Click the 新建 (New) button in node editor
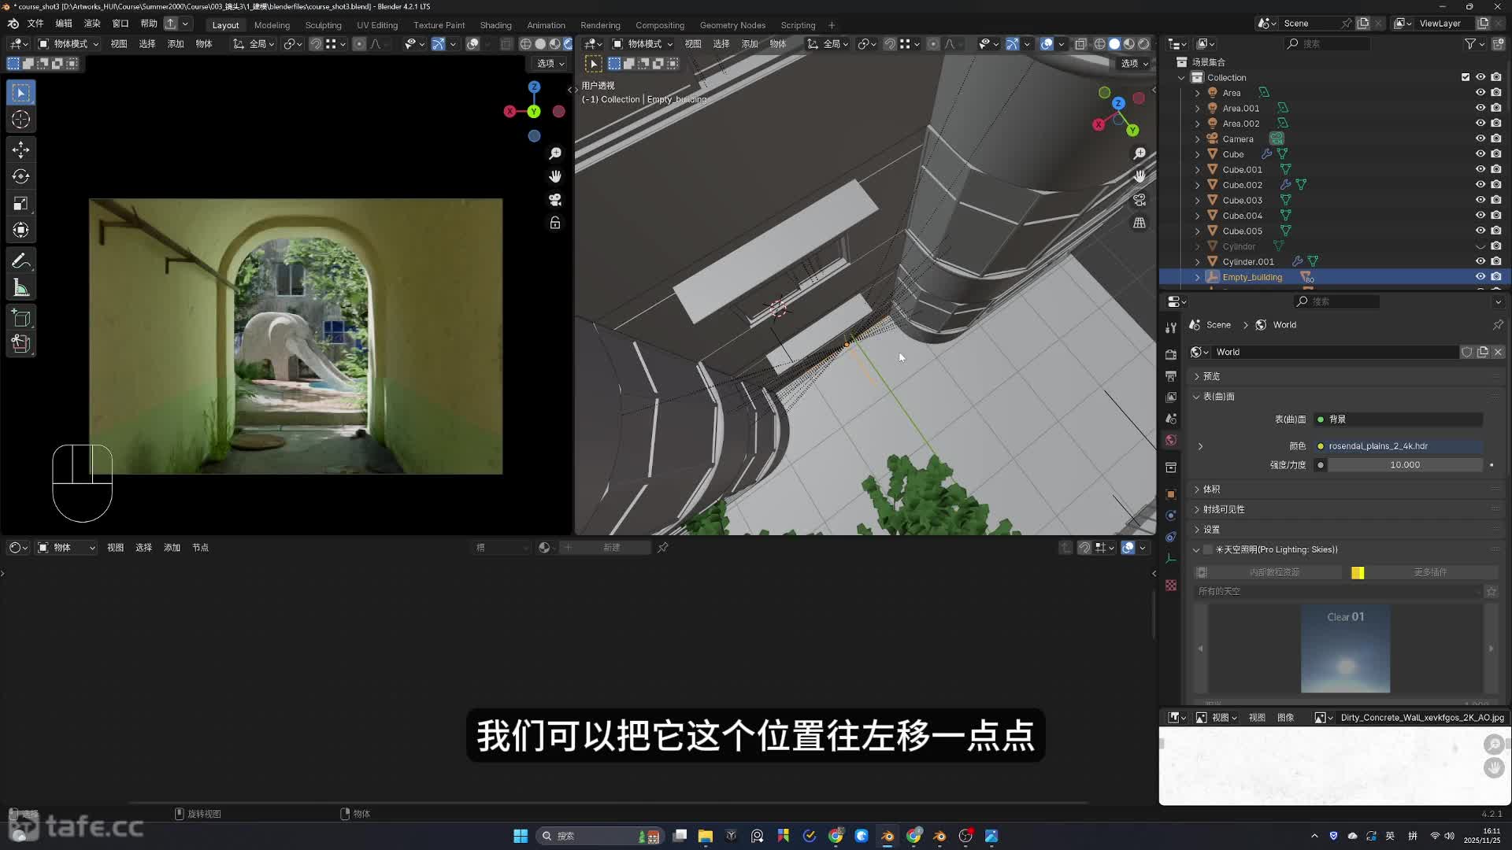This screenshot has width=1512, height=850. point(611,548)
